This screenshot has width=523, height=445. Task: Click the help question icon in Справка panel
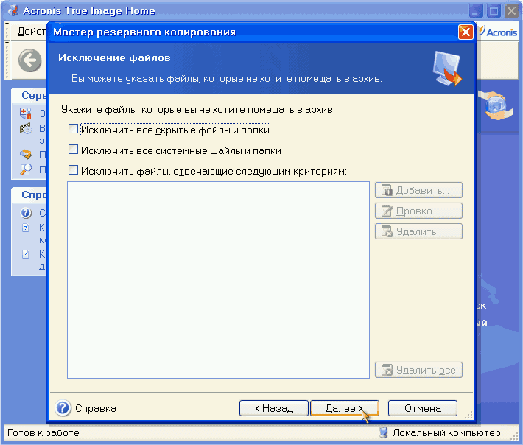point(26,212)
